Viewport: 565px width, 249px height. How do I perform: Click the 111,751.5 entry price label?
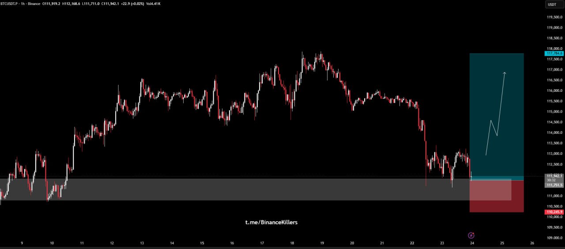554,185
